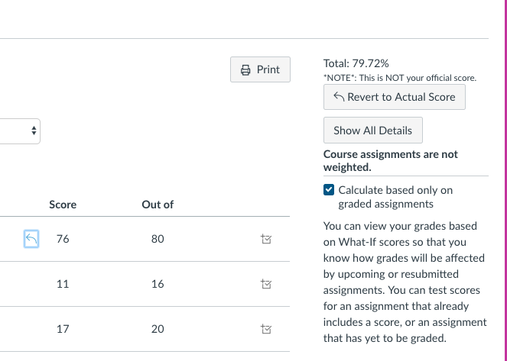Open the dropdown with up-down arrows

pos(20,131)
